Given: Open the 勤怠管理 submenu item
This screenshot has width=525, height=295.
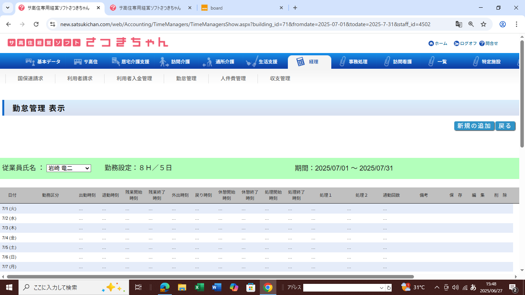Looking at the screenshot, I should click(x=186, y=78).
